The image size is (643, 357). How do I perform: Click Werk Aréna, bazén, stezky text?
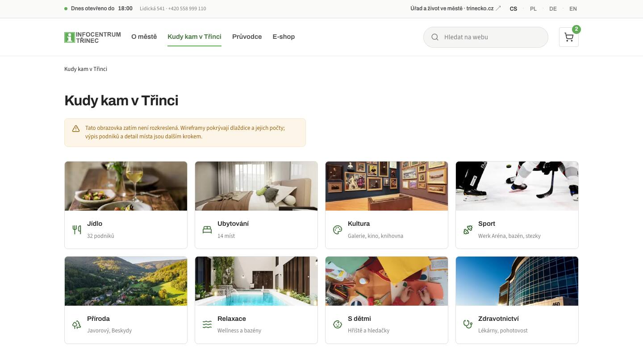coord(509,236)
